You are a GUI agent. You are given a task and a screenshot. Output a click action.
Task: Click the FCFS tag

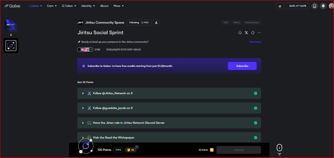click(118, 150)
